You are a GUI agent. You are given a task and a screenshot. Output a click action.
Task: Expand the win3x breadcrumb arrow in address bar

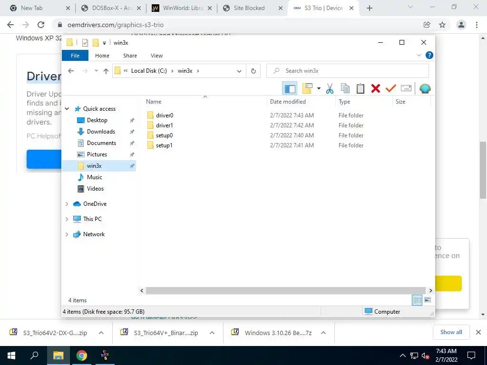(198, 71)
